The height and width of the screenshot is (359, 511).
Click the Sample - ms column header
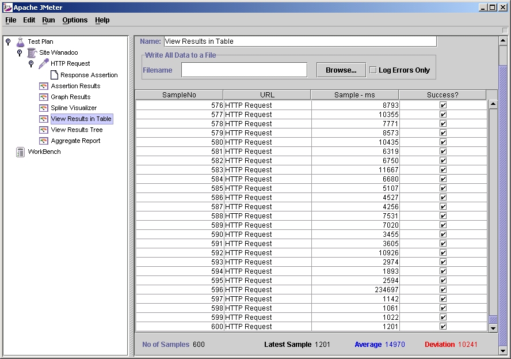point(354,95)
